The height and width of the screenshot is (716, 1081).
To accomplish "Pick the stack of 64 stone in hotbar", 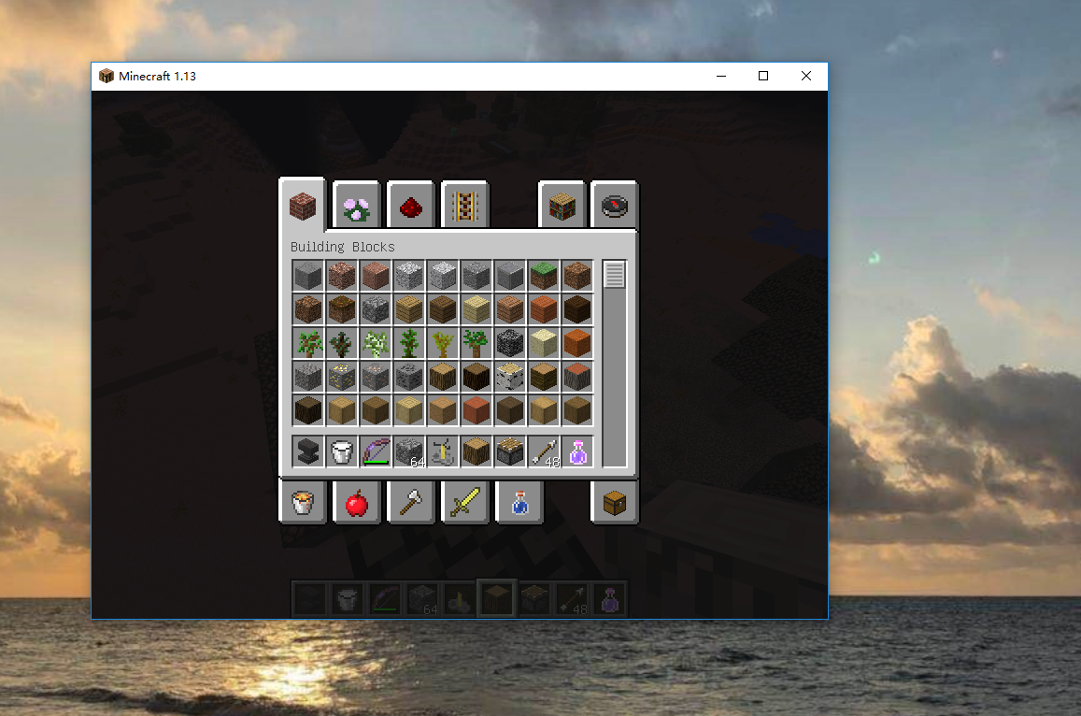I will (409, 452).
